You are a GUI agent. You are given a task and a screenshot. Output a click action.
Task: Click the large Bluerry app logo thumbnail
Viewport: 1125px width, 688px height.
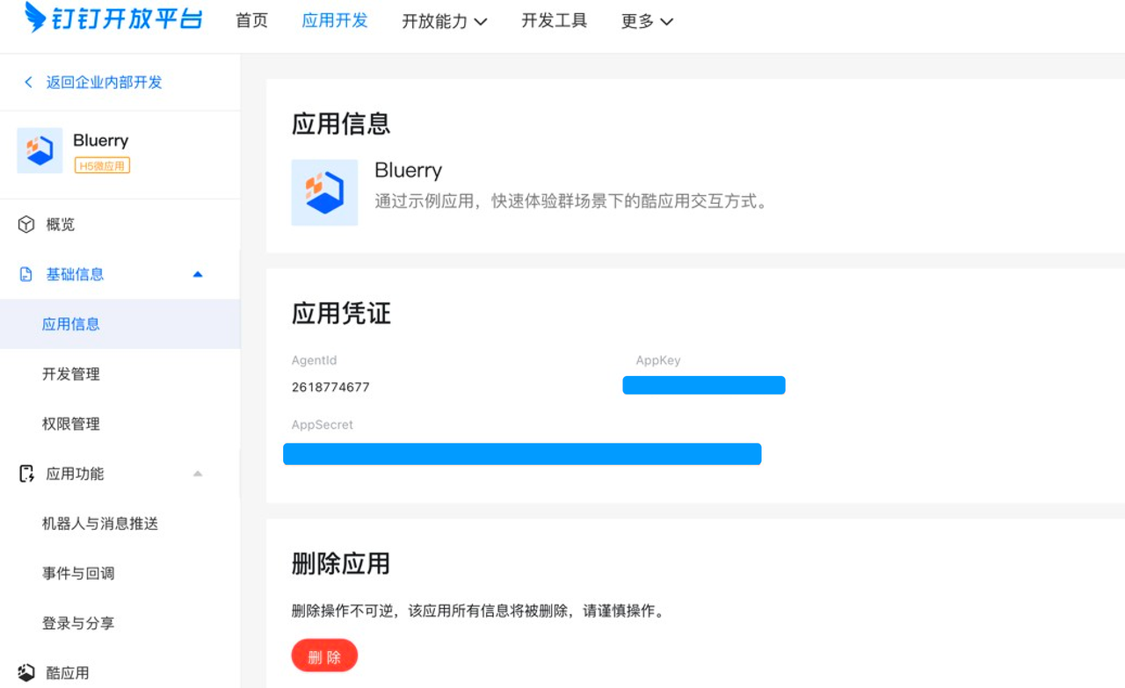[x=324, y=192]
